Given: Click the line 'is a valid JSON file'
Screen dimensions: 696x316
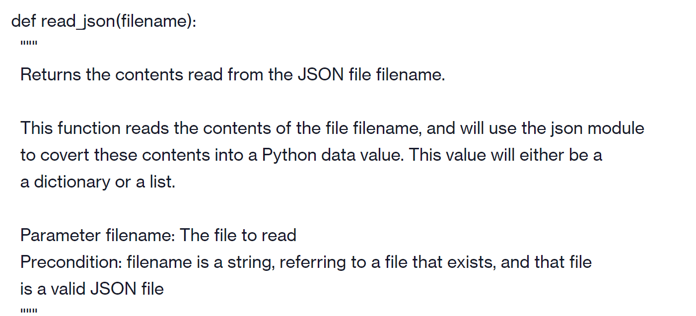Looking at the screenshot, I should coord(92,288).
